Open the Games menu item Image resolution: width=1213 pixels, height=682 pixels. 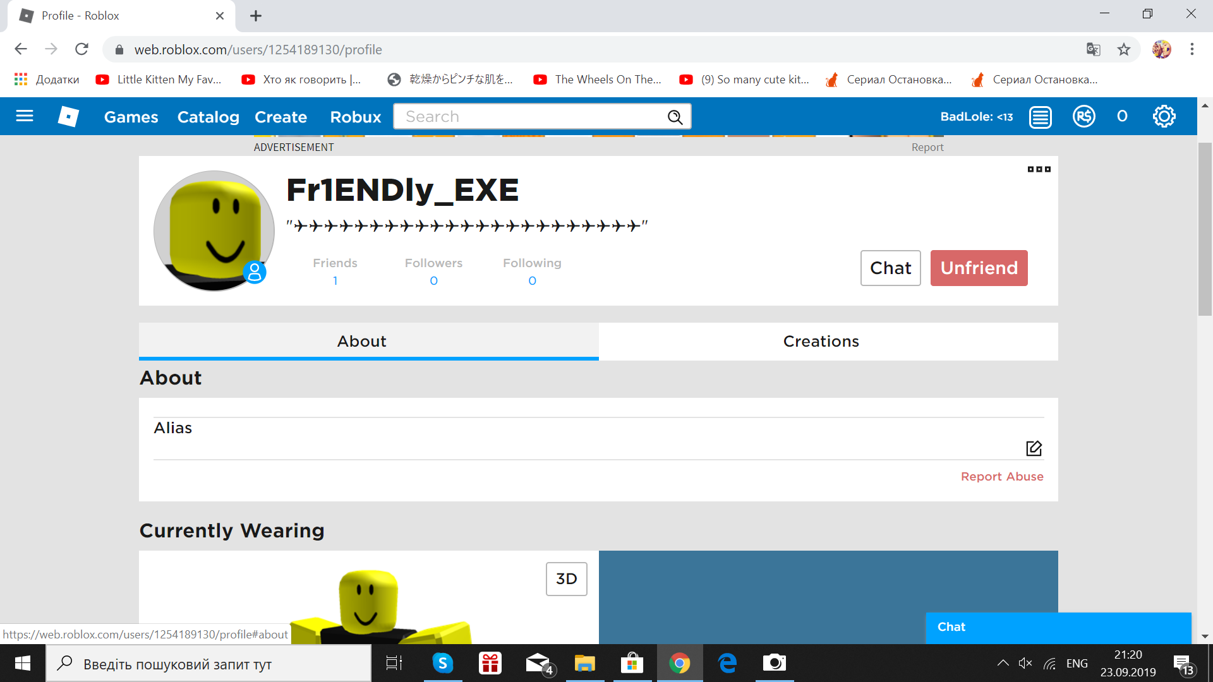(x=131, y=117)
